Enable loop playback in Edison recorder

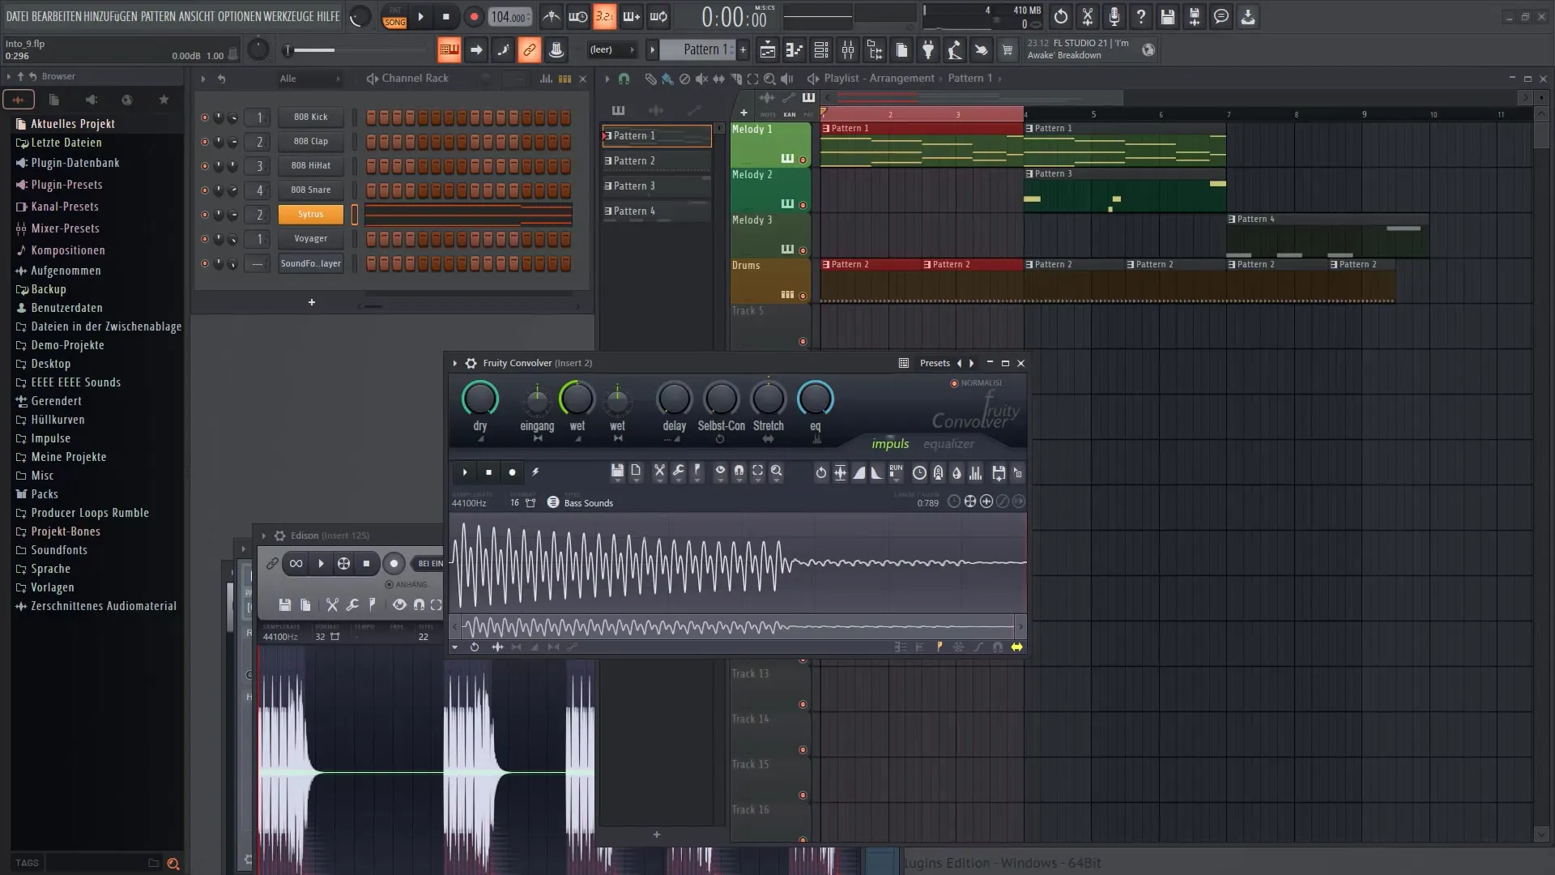296,564
